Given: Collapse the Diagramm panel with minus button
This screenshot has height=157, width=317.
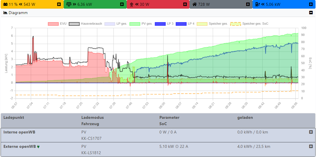Looking at the screenshot, I should (311, 13).
